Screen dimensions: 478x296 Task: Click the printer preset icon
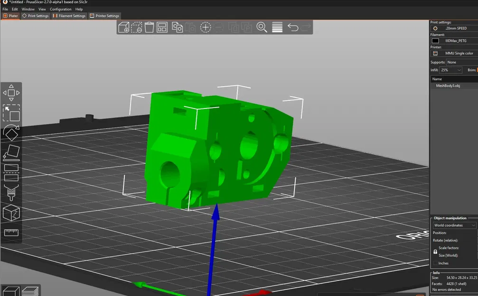tap(435, 53)
